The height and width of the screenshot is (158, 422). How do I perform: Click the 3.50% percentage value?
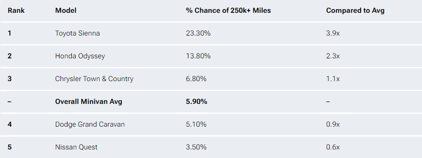click(x=196, y=147)
